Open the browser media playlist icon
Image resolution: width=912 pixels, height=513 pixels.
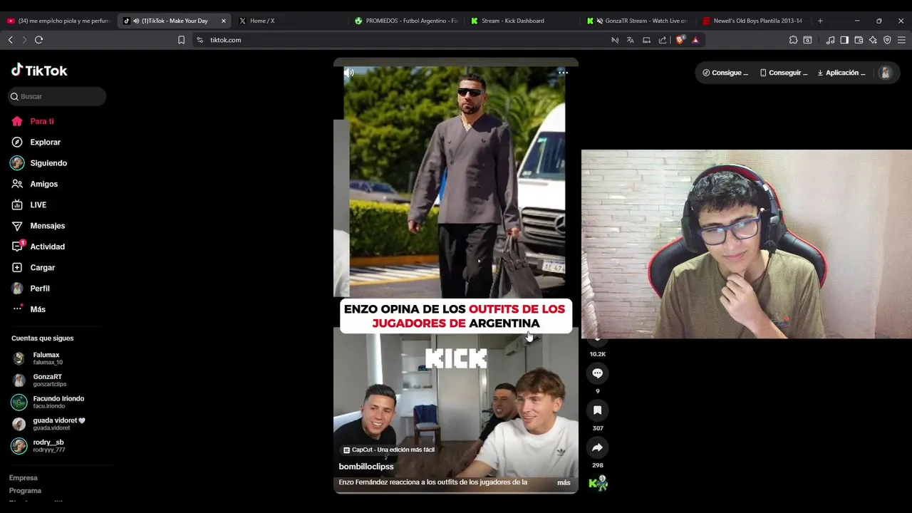coord(830,40)
